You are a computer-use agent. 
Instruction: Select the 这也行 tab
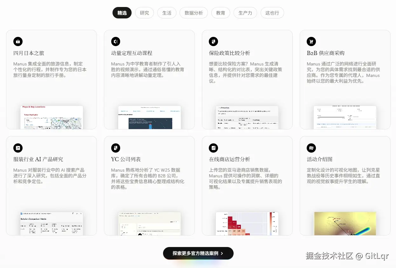point(272,13)
